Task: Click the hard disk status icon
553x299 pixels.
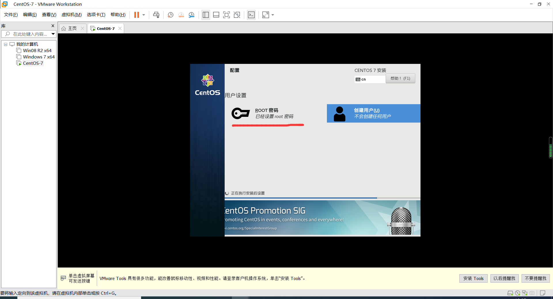Action: 510,293
